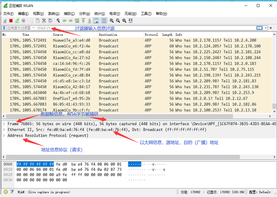The height and width of the screenshot is (197, 277).
Task: Open the 分析(A) menu
Action: click(84, 13)
